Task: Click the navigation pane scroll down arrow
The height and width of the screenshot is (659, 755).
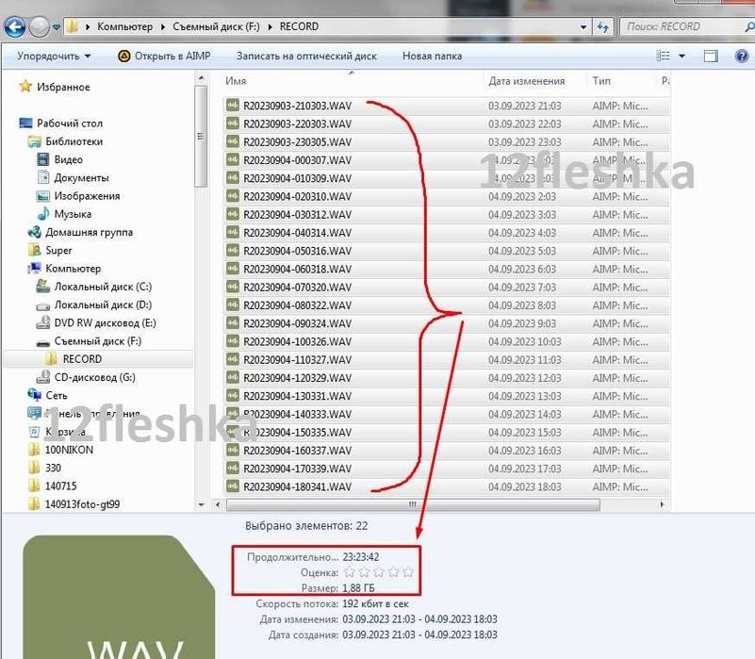Action: (x=202, y=504)
